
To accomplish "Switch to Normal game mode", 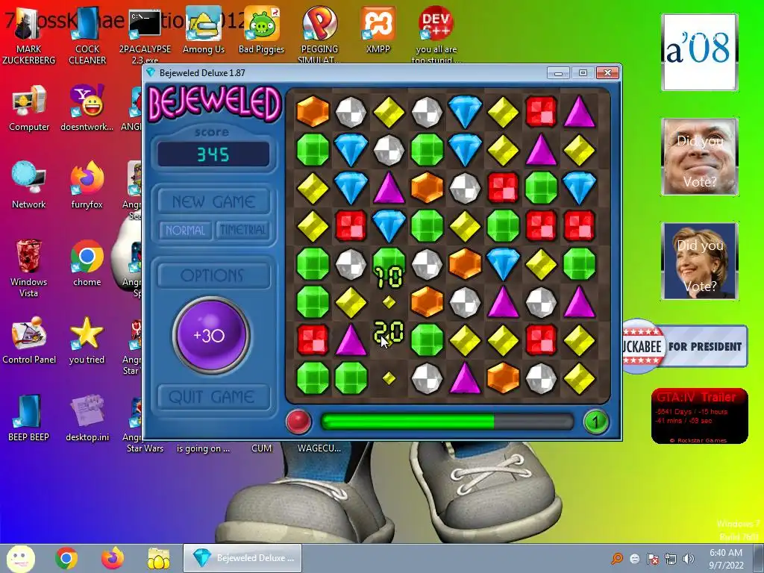I will pyautogui.click(x=185, y=230).
